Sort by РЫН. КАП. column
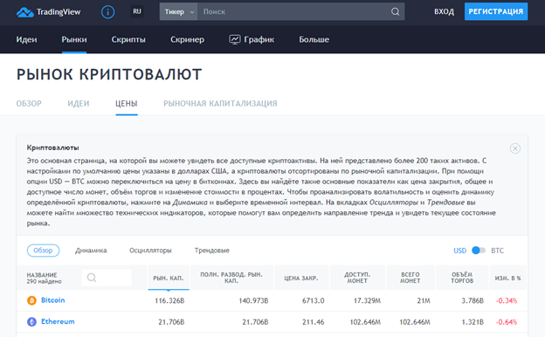545x337 pixels. (x=169, y=278)
